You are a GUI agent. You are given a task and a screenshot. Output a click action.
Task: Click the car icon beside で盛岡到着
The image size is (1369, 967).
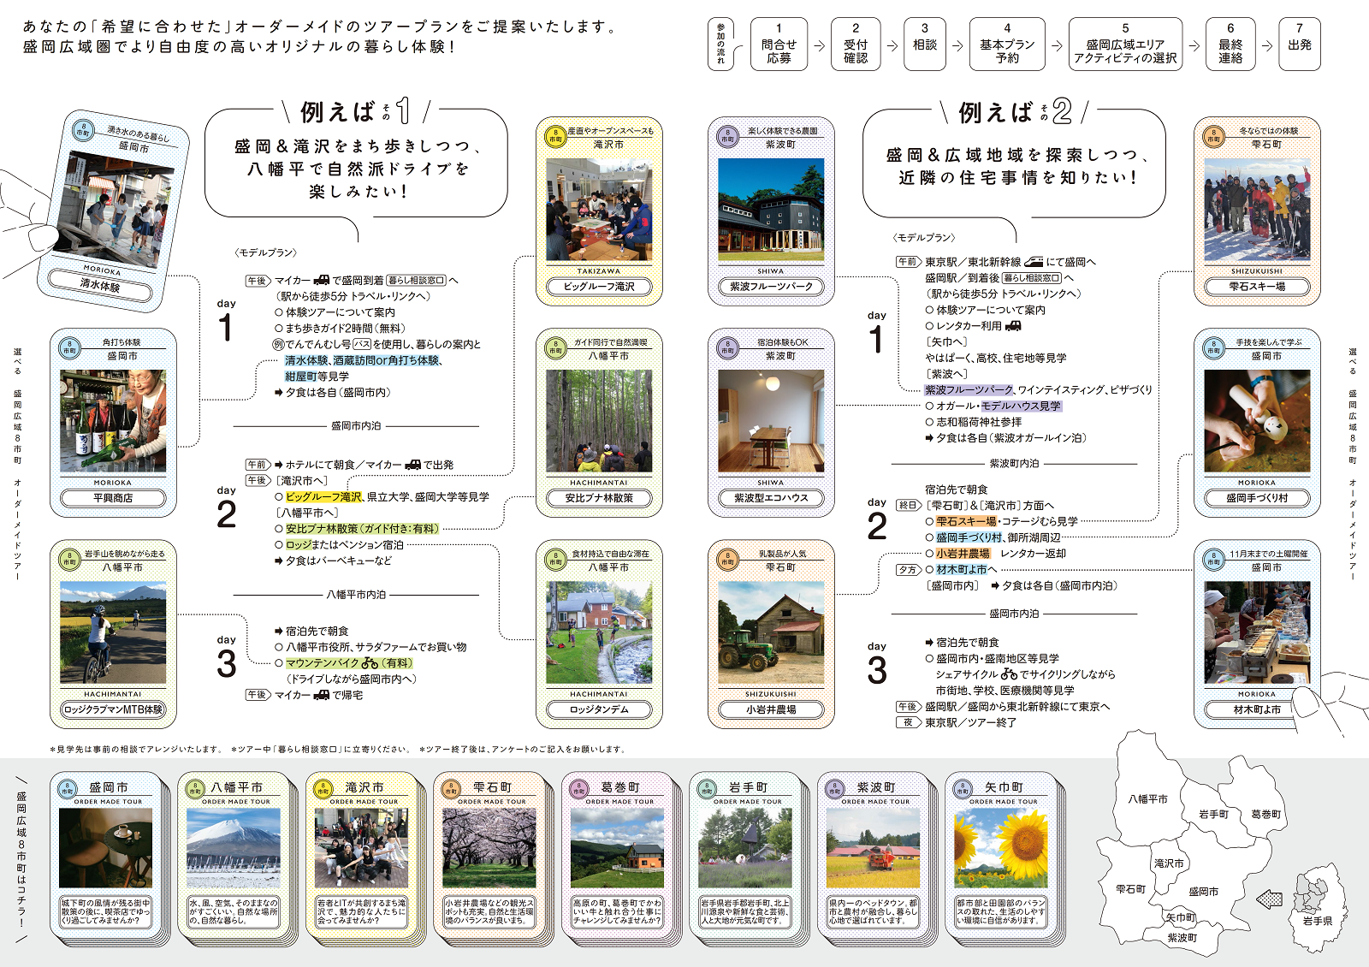(322, 280)
